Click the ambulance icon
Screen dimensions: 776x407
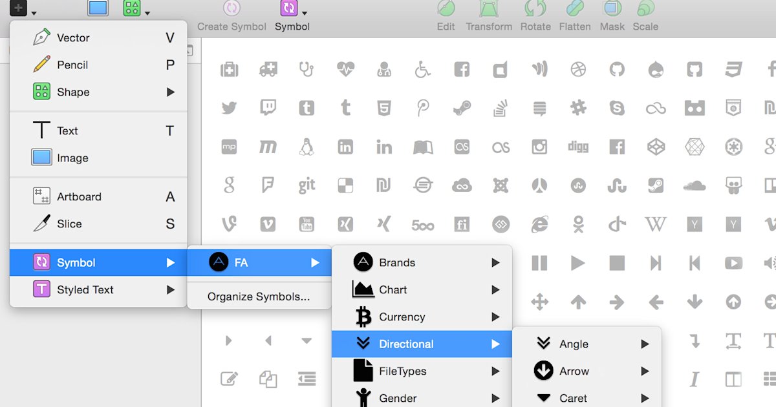pos(268,69)
